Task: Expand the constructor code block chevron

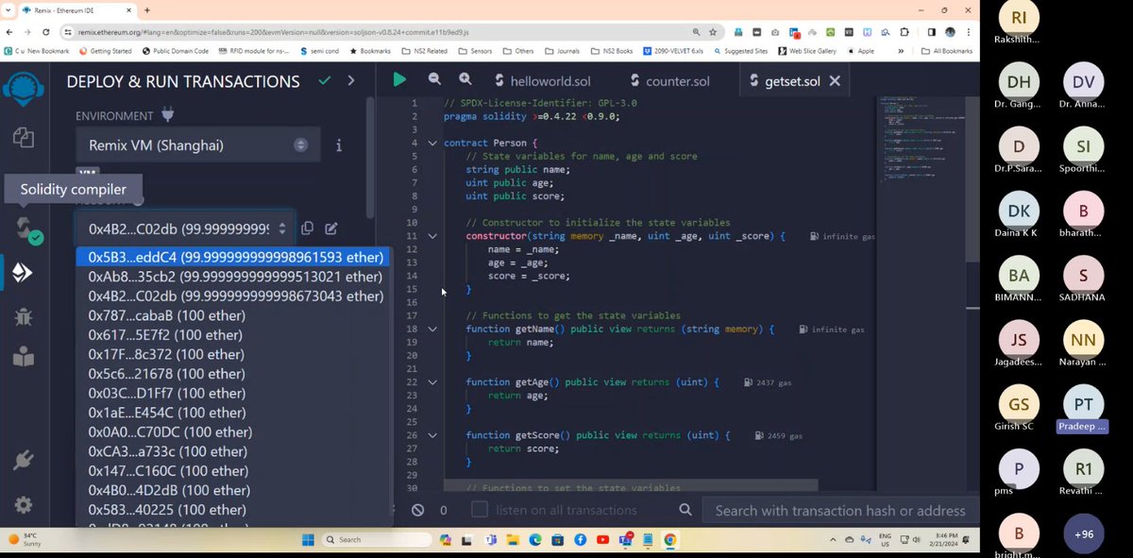Action: tap(432, 236)
